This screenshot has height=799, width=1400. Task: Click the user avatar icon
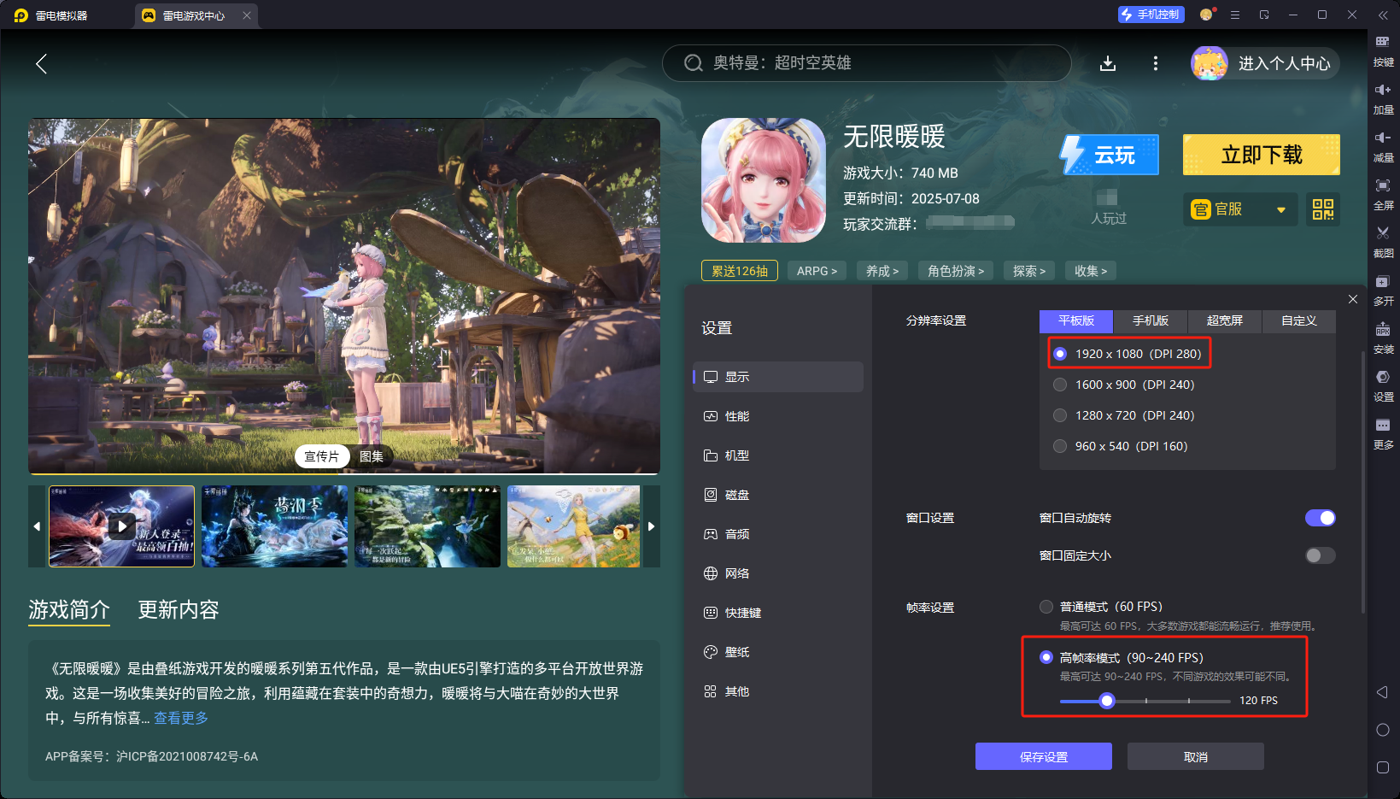(x=1210, y=63)
